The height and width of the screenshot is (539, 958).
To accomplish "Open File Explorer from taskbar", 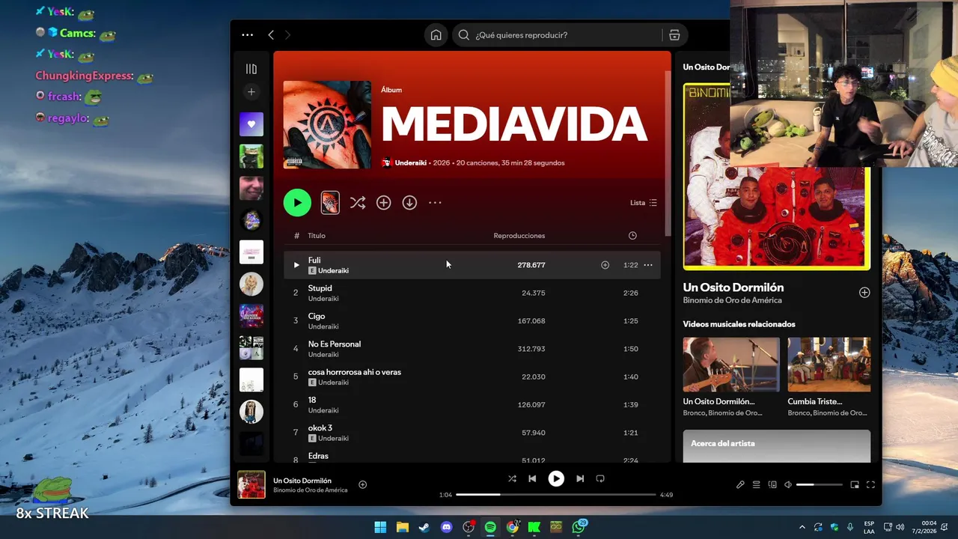I will [402, 527].
